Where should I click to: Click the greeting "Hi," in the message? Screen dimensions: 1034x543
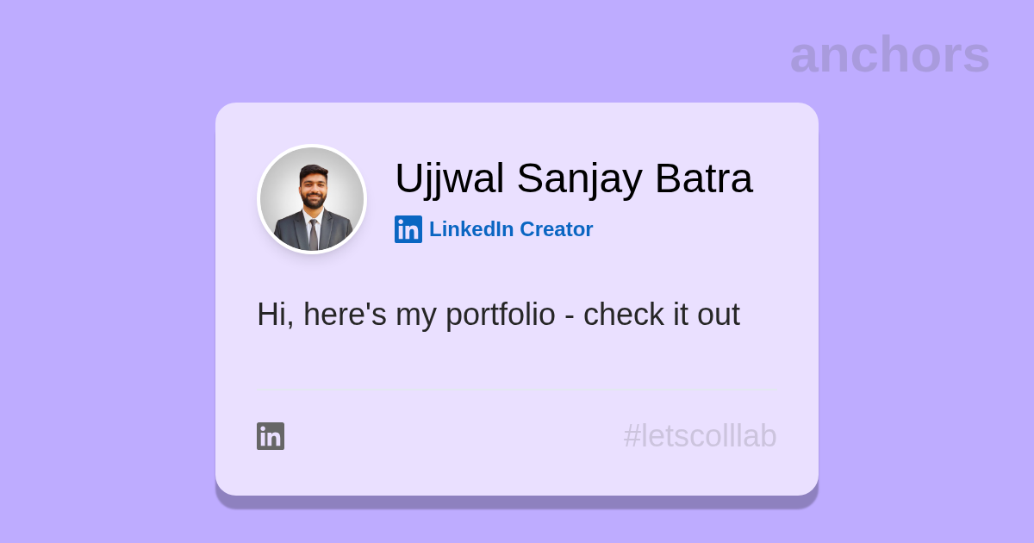(x=275, y=315)
